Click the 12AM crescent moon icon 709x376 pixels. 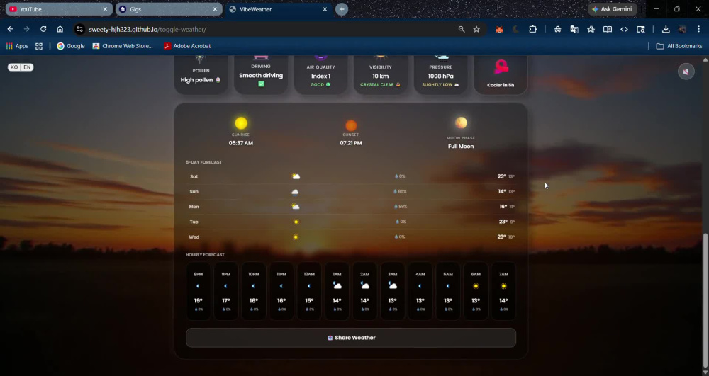coord(309,286)
